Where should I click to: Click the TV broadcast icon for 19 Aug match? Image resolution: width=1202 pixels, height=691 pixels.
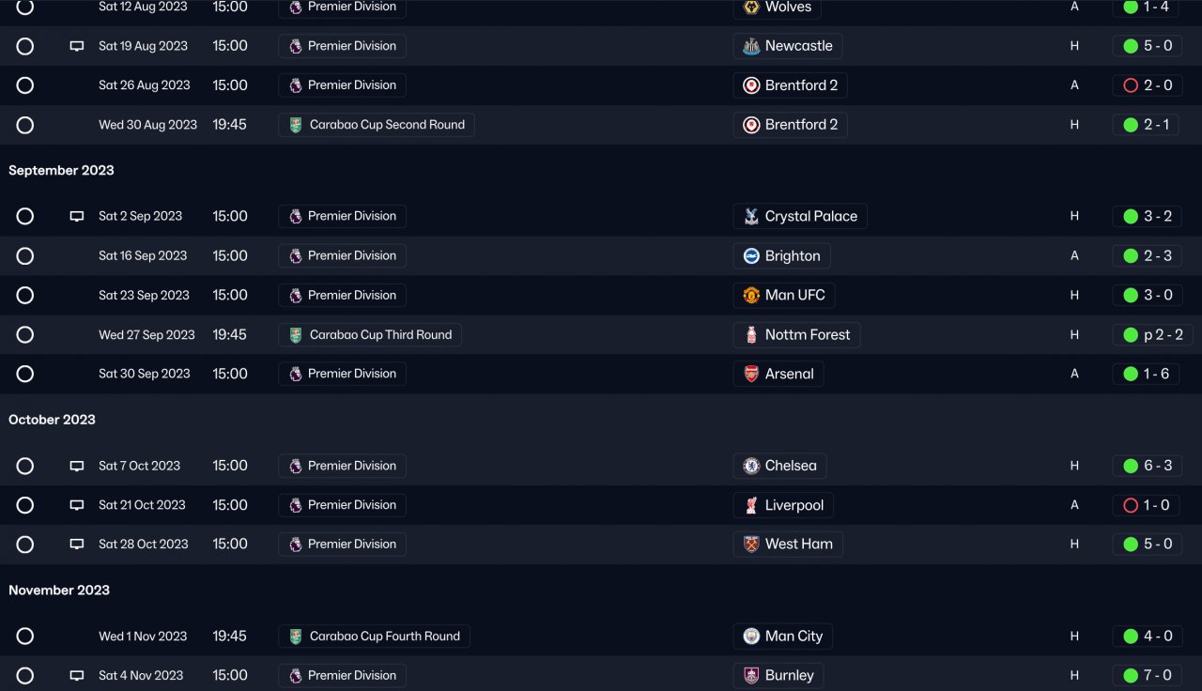pyautogui.click(x=77, y=46)
